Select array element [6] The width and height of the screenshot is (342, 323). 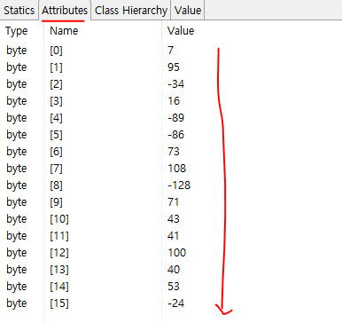(x=56, y=152)
